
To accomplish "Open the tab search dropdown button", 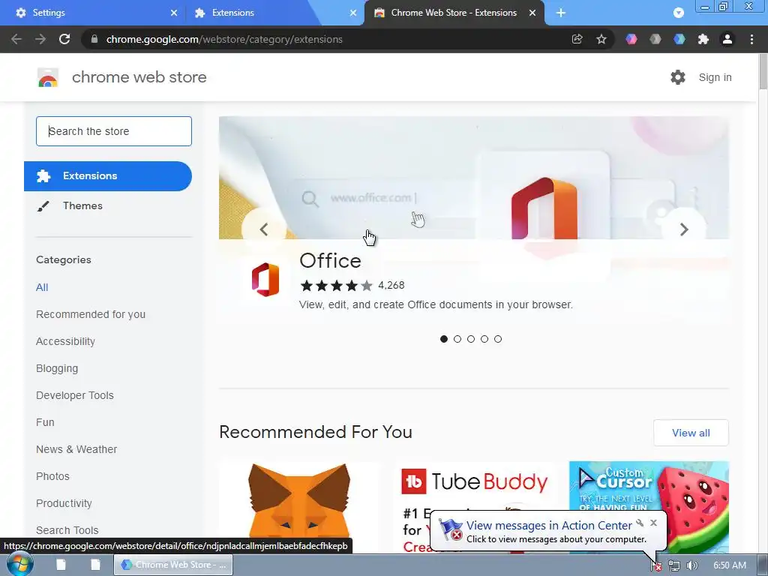I will pos(678,13).
